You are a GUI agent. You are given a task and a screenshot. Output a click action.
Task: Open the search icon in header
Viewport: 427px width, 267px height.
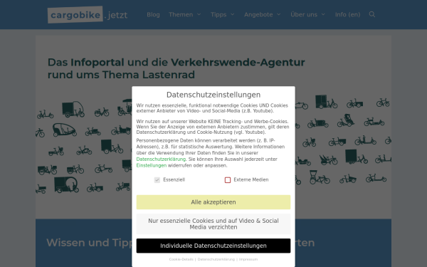point(372,14)
